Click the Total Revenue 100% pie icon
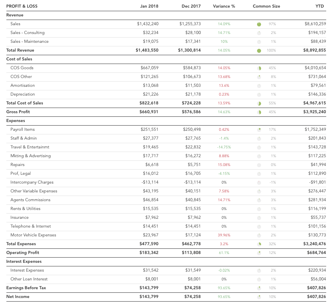 (x=259, y=51)
